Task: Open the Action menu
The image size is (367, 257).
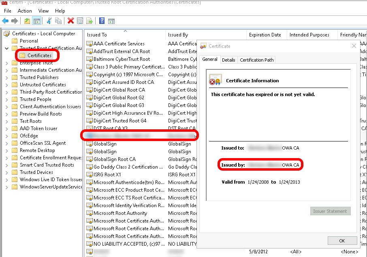Action: pos(24,11)
